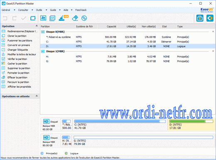Open the Outils menu
The image size is (216, 160).
point(39,10)
